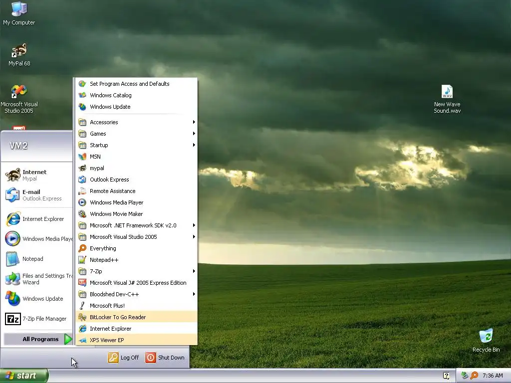Viewport: 511px width, 383px height.
Task: Click Windows Movie Maker film reel icon
Action: [82, 214]
